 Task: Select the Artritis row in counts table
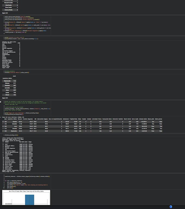point(9,92)
